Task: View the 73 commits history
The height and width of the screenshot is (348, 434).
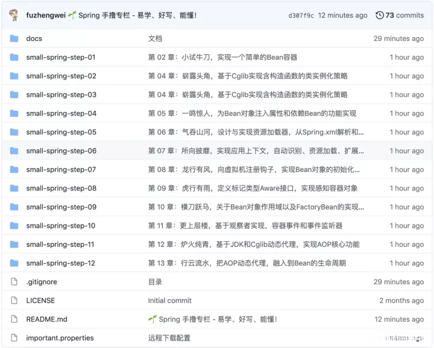Action: (400, 15)
